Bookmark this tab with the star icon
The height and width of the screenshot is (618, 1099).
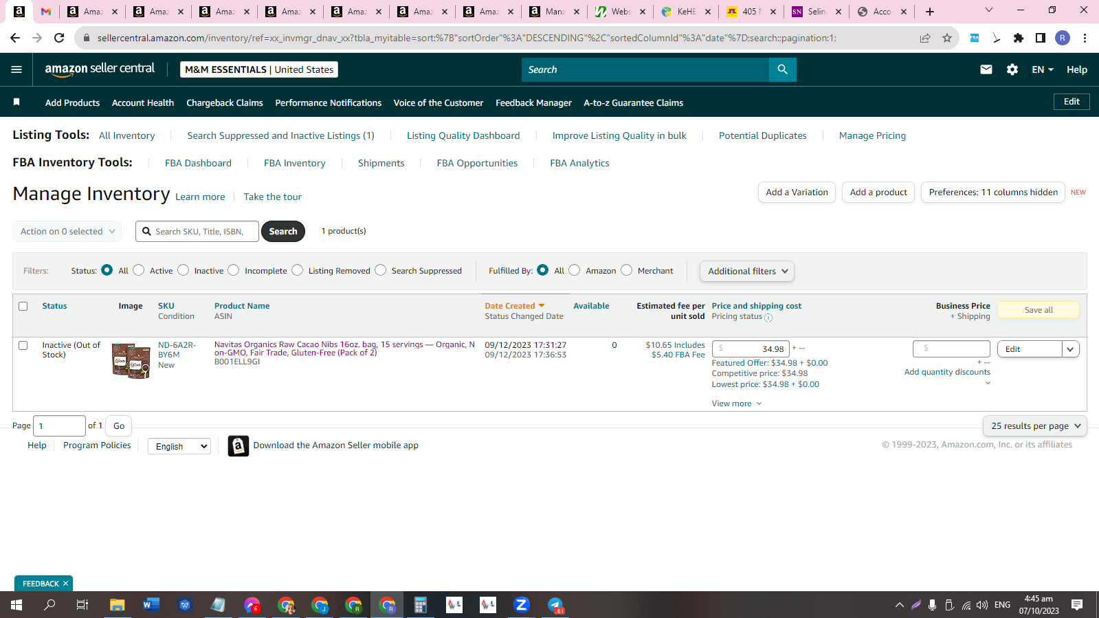pos(947,38)
